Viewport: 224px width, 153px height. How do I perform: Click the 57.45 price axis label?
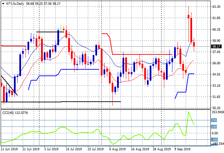tap(216, 52)
